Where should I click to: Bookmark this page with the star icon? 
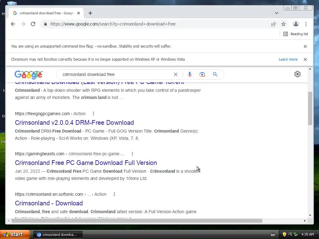tap(283, 24)
